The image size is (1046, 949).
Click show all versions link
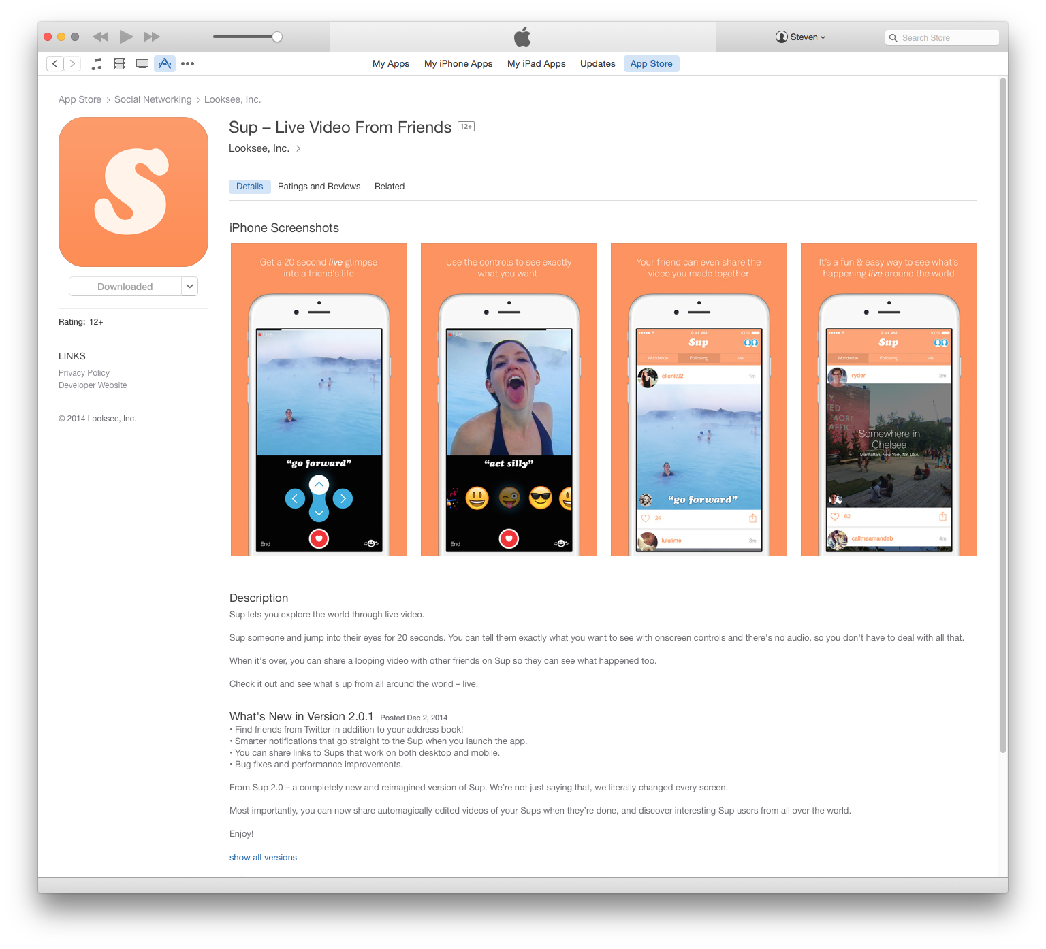pos(263,858)
